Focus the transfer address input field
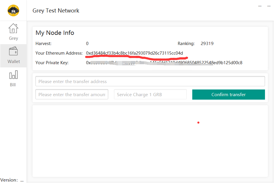This screenshot has width=274, height=183. point(150,81)
